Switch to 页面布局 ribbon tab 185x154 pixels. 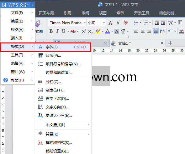(x=46, y=13)
